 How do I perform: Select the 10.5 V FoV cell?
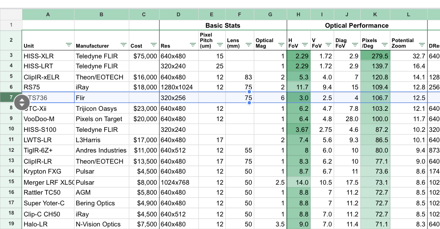(322, 182)
